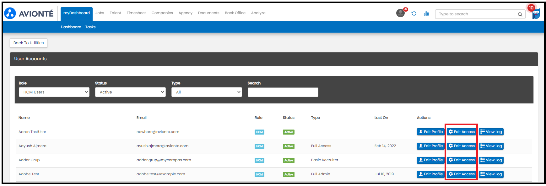Go to the Documents menu
The height and width of the screenshot is (186, 546).
[208, 13]
